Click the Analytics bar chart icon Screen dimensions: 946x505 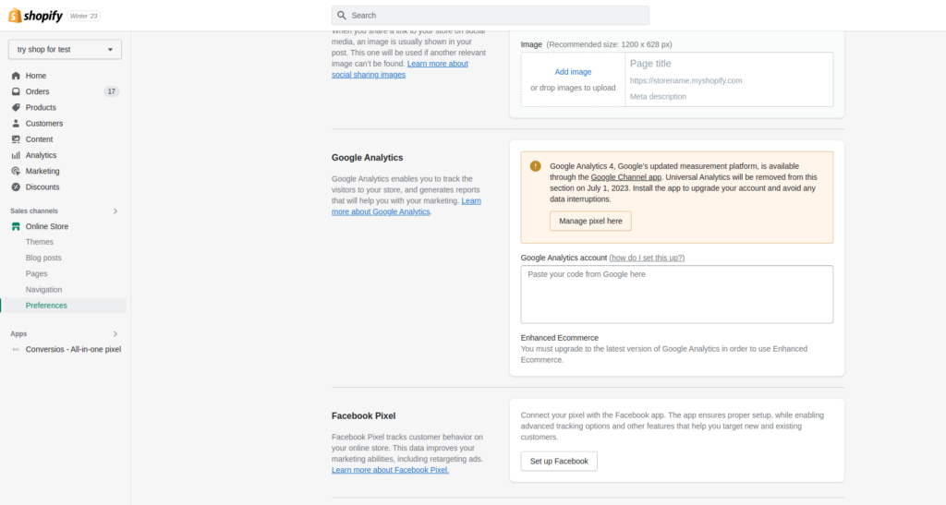tap(16, 155)
